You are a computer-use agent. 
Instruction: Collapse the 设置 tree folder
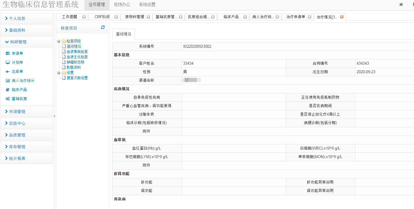coord(59,73)
